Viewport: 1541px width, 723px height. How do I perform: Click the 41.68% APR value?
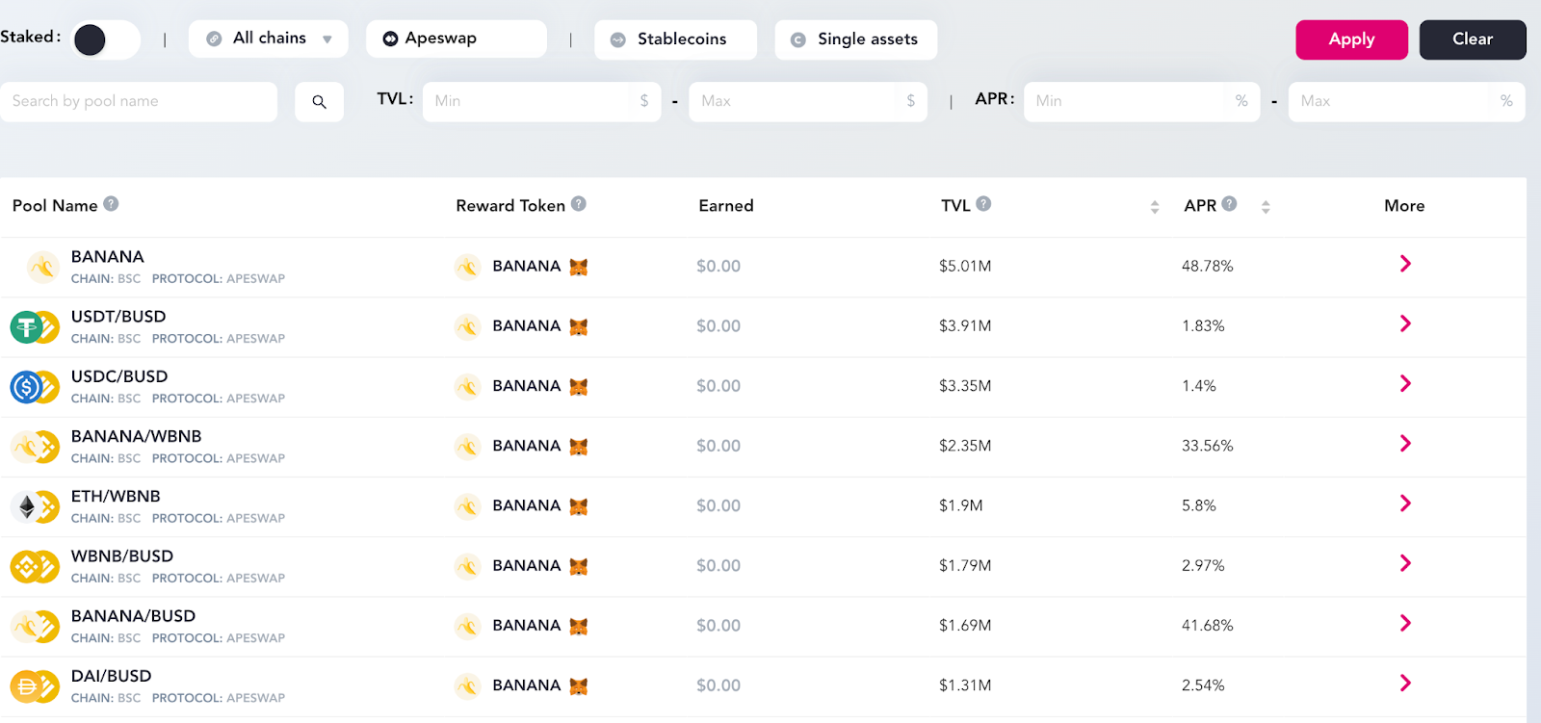point(1208,625)
